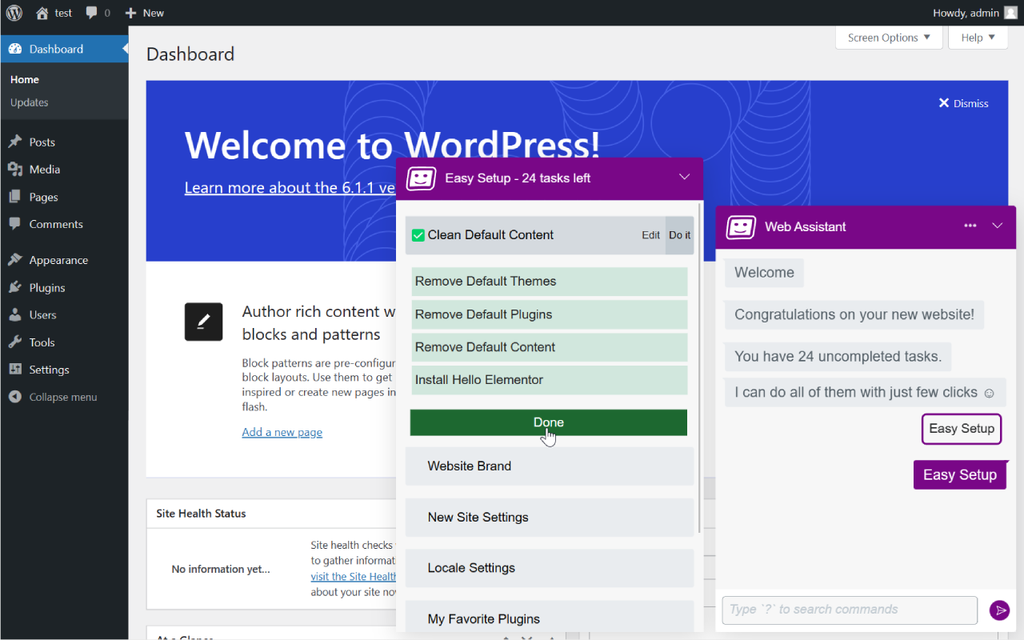This screenshot has width=1024, height=640.
Task: Open the Help dropdown
Action: tap(978, 38)
